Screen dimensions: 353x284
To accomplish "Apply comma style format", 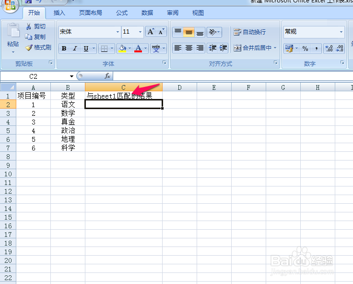I will click(x=316, y=48).
